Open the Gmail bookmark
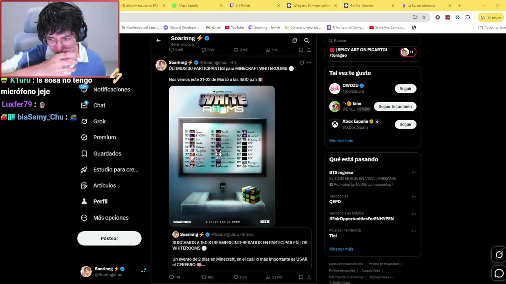The height and width of the screenshot is (284, 506). coord(213,28)
